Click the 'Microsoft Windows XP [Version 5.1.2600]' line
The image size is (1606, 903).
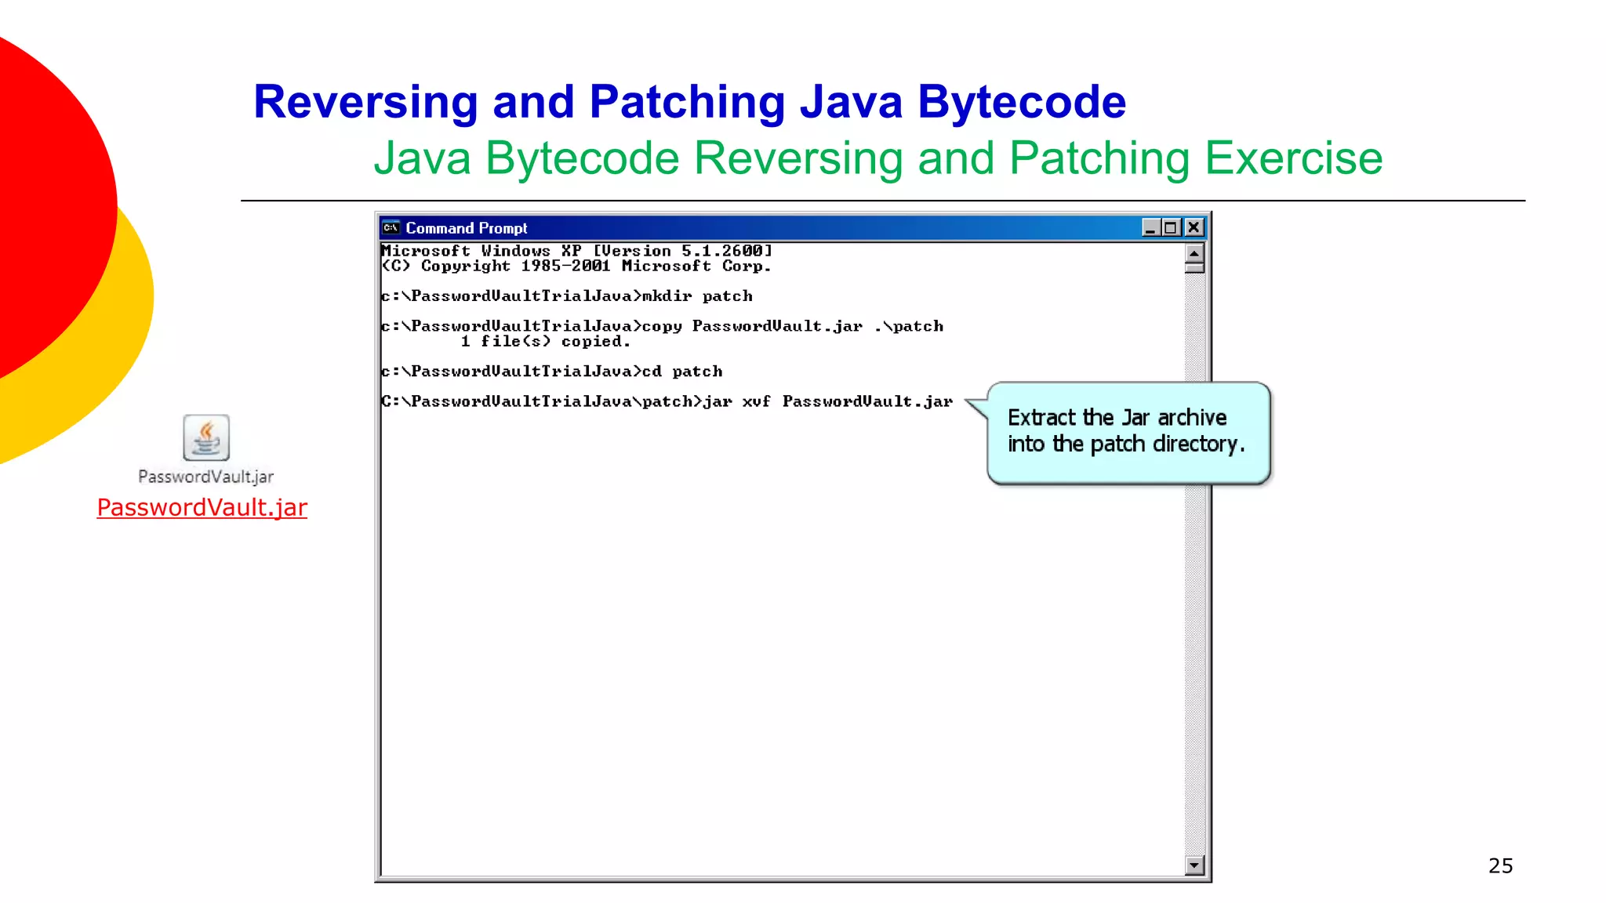(577, 251)
